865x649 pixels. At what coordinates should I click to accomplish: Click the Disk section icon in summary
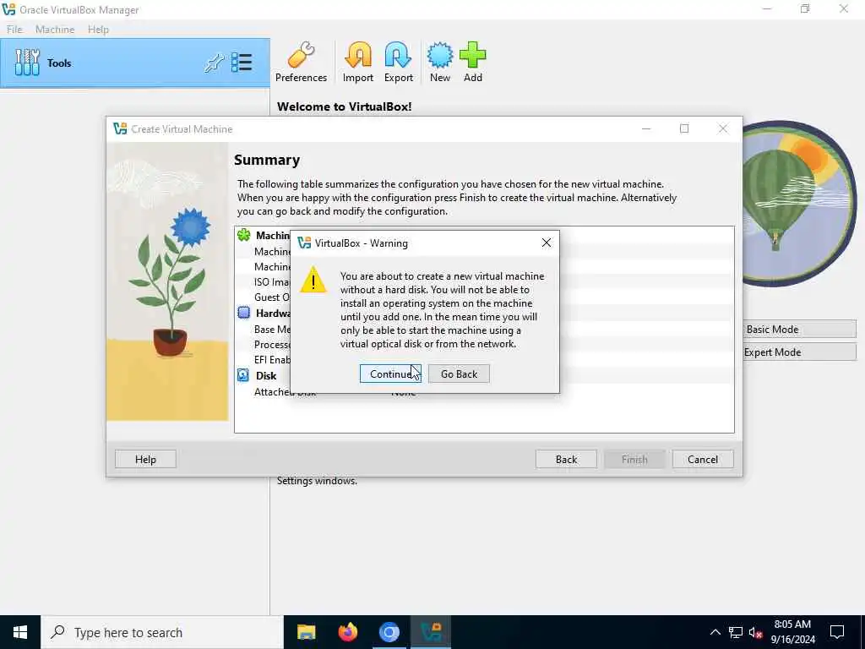(243, 375)
